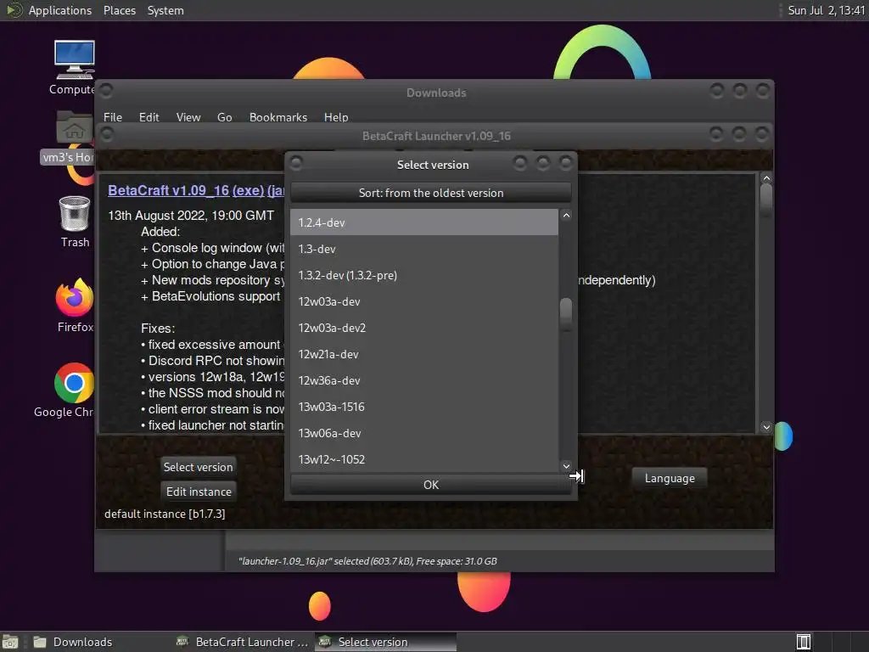Launch Firefox from the desktop
The image size is (869, 652).
[x=75, y=297]
